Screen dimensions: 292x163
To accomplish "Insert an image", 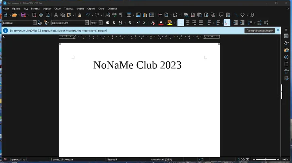I will (x=138, y=15).
